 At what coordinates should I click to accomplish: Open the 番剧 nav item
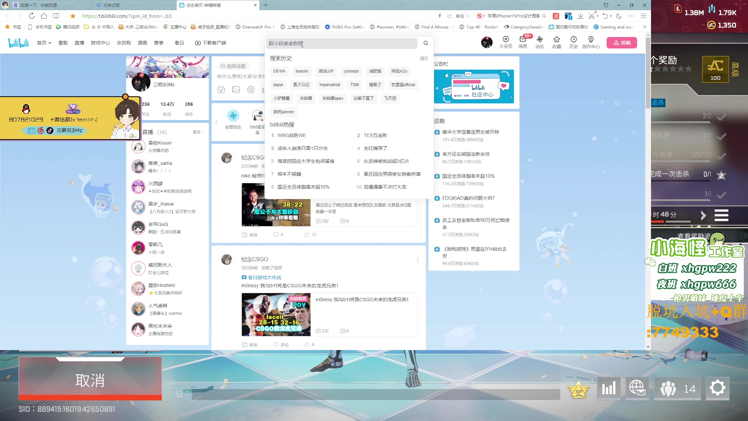tap(63, 43)
